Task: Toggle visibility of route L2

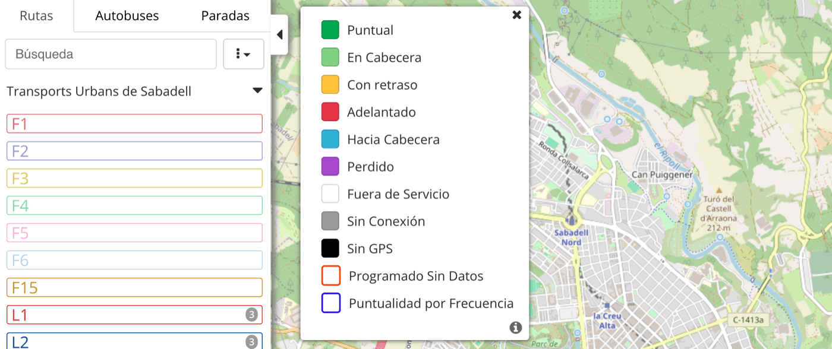Action: click(134, 341)
